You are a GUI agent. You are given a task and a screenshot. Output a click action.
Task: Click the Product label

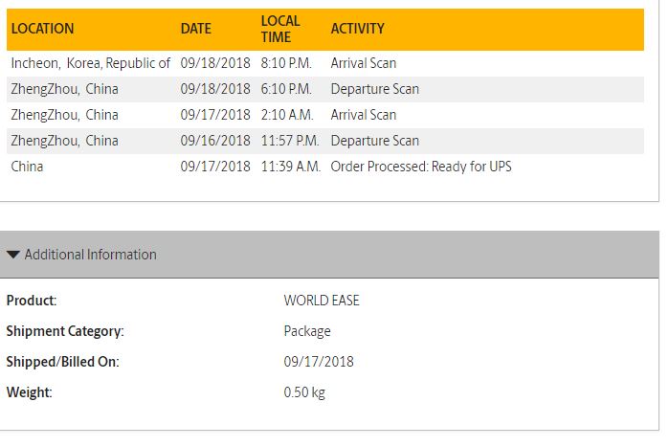(32, 301)
